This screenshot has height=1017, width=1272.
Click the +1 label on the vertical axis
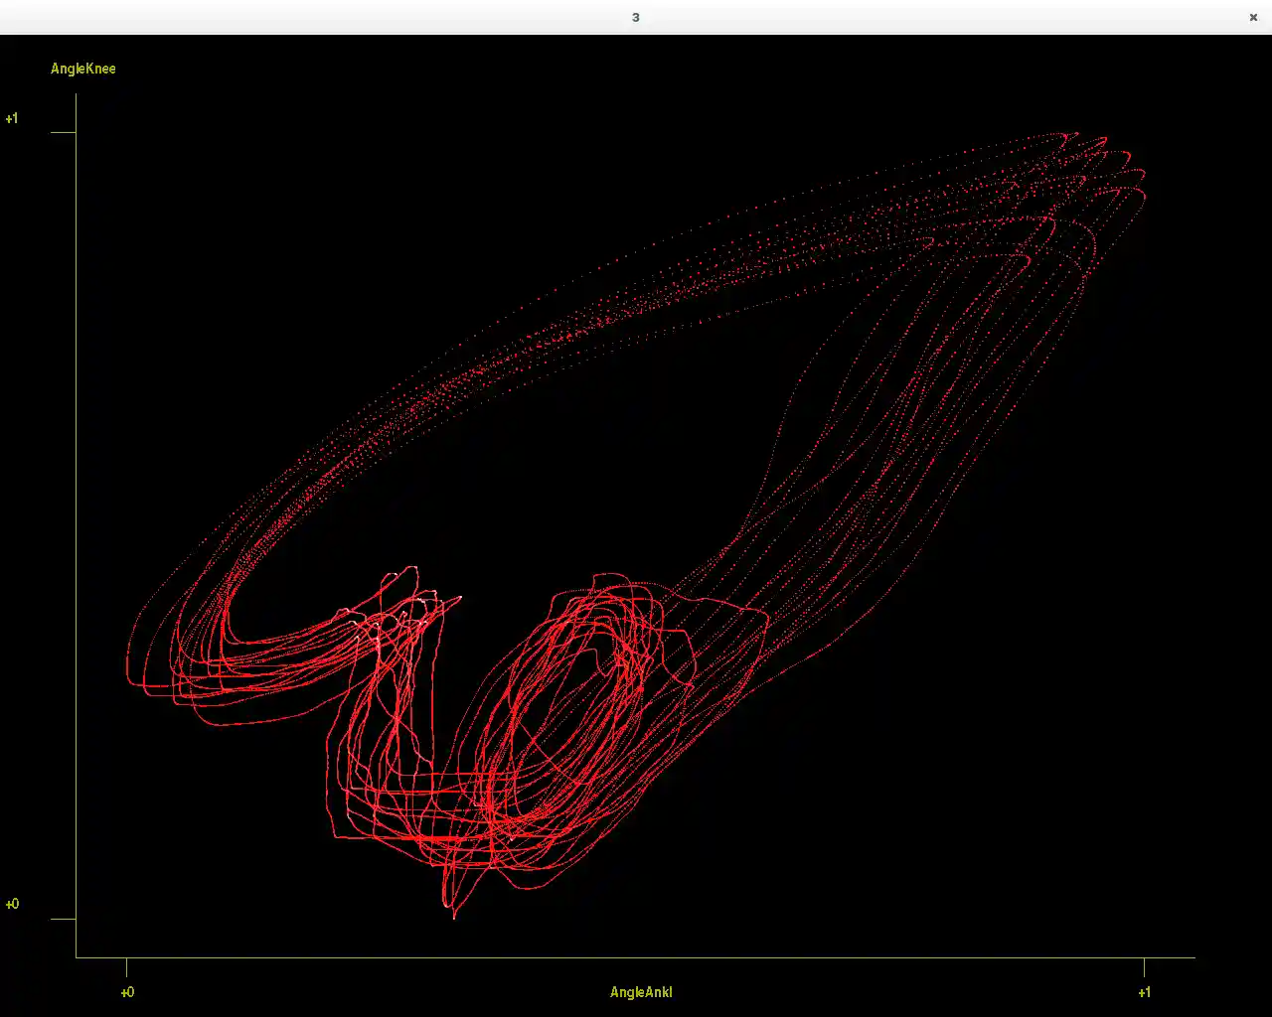(x=12, y=118)
